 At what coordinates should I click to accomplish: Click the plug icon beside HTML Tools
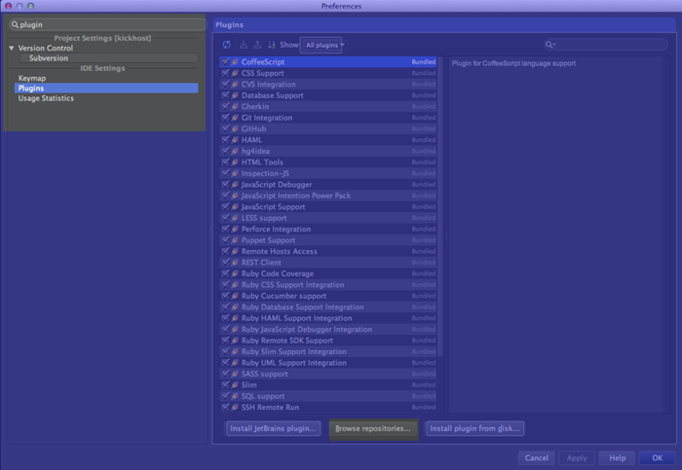pyautogui.click(x=235, y=163)
